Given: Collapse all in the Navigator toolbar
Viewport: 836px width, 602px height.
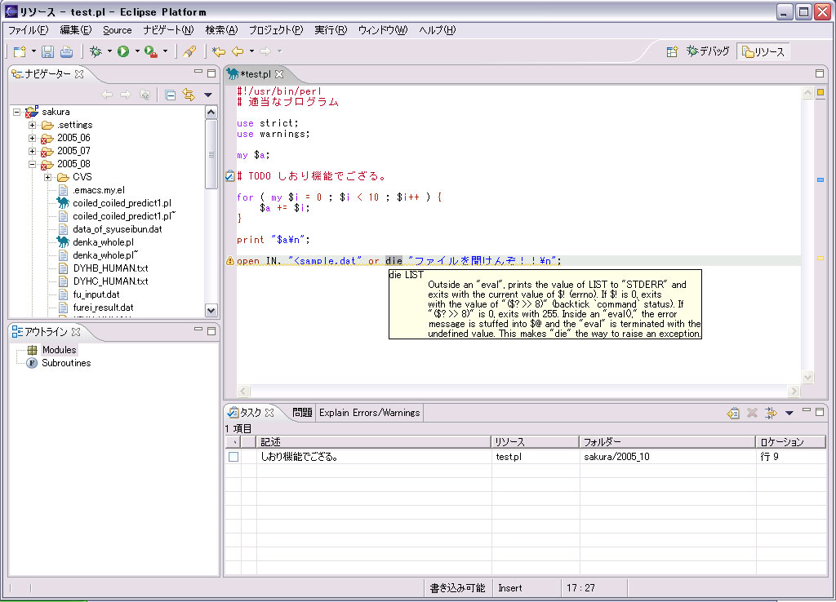Looking at the screenshot, I should (171, 95).
